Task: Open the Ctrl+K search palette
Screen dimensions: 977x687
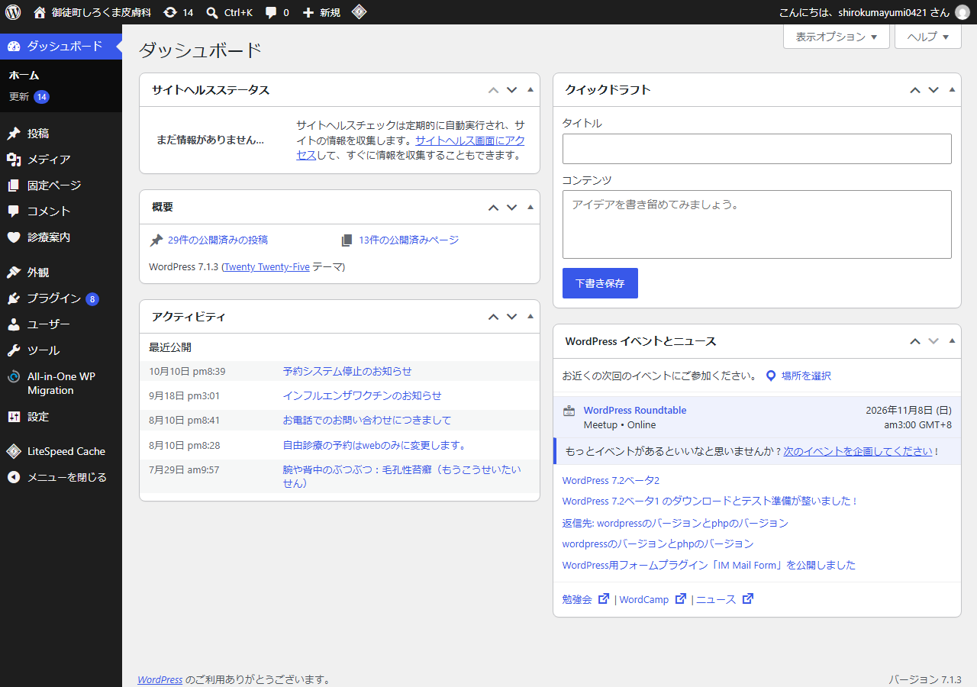Action: (230, 12)
